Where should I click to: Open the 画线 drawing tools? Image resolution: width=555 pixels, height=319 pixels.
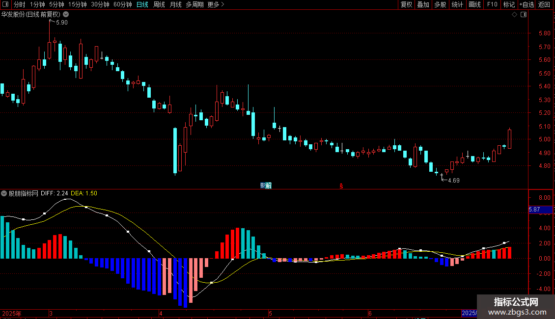[474, 4]
